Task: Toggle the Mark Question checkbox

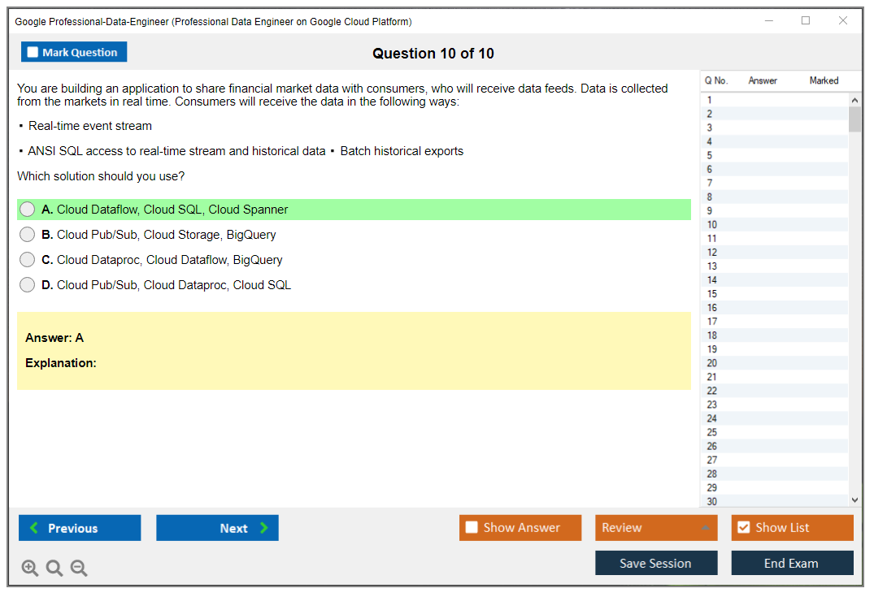Action: (x=33, y=53)
